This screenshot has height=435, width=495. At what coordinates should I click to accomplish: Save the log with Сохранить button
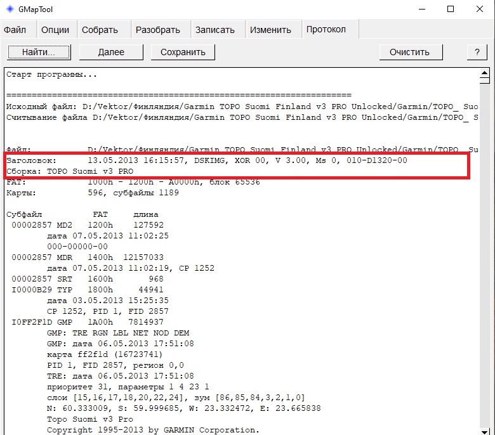coord(183,52)
